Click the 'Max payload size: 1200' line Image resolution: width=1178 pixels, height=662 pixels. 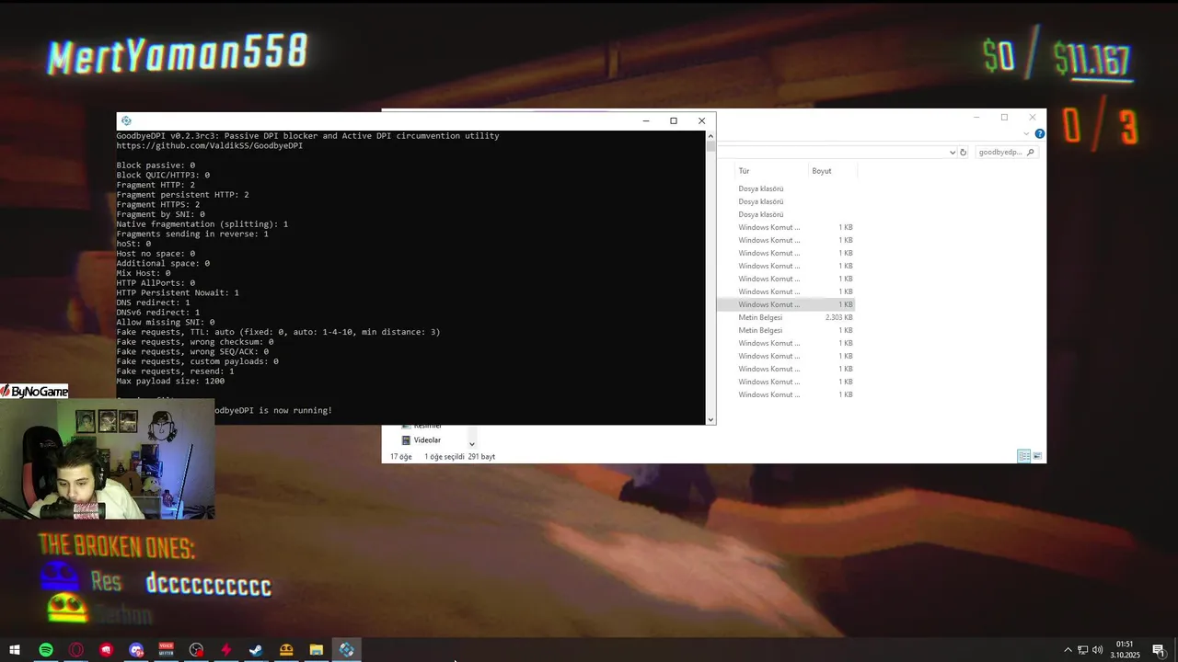[x=170, y=381]
